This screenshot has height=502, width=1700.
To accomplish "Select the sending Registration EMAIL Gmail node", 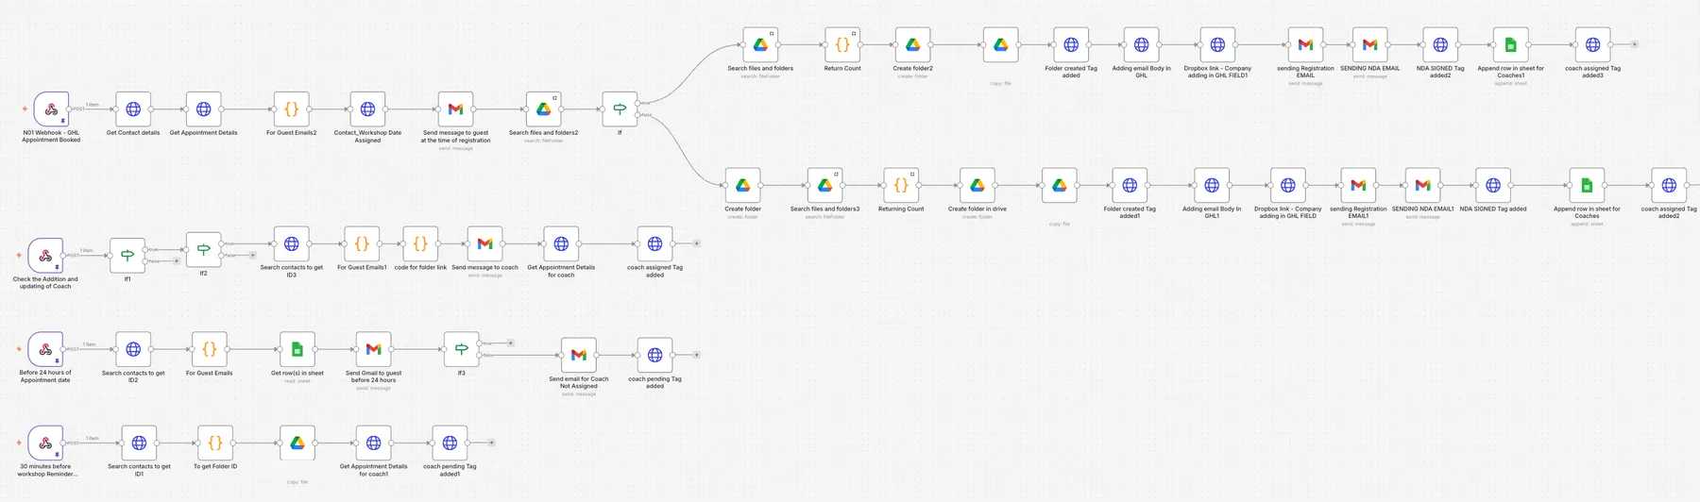I will point(1305,44).
